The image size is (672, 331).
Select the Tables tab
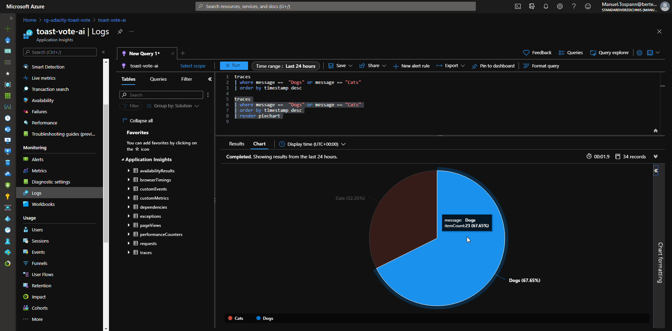click(128, 79)
